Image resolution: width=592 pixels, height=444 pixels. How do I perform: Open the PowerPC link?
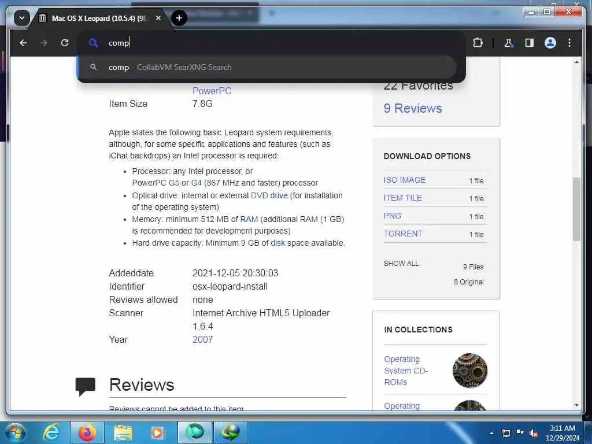click(212, 91)
